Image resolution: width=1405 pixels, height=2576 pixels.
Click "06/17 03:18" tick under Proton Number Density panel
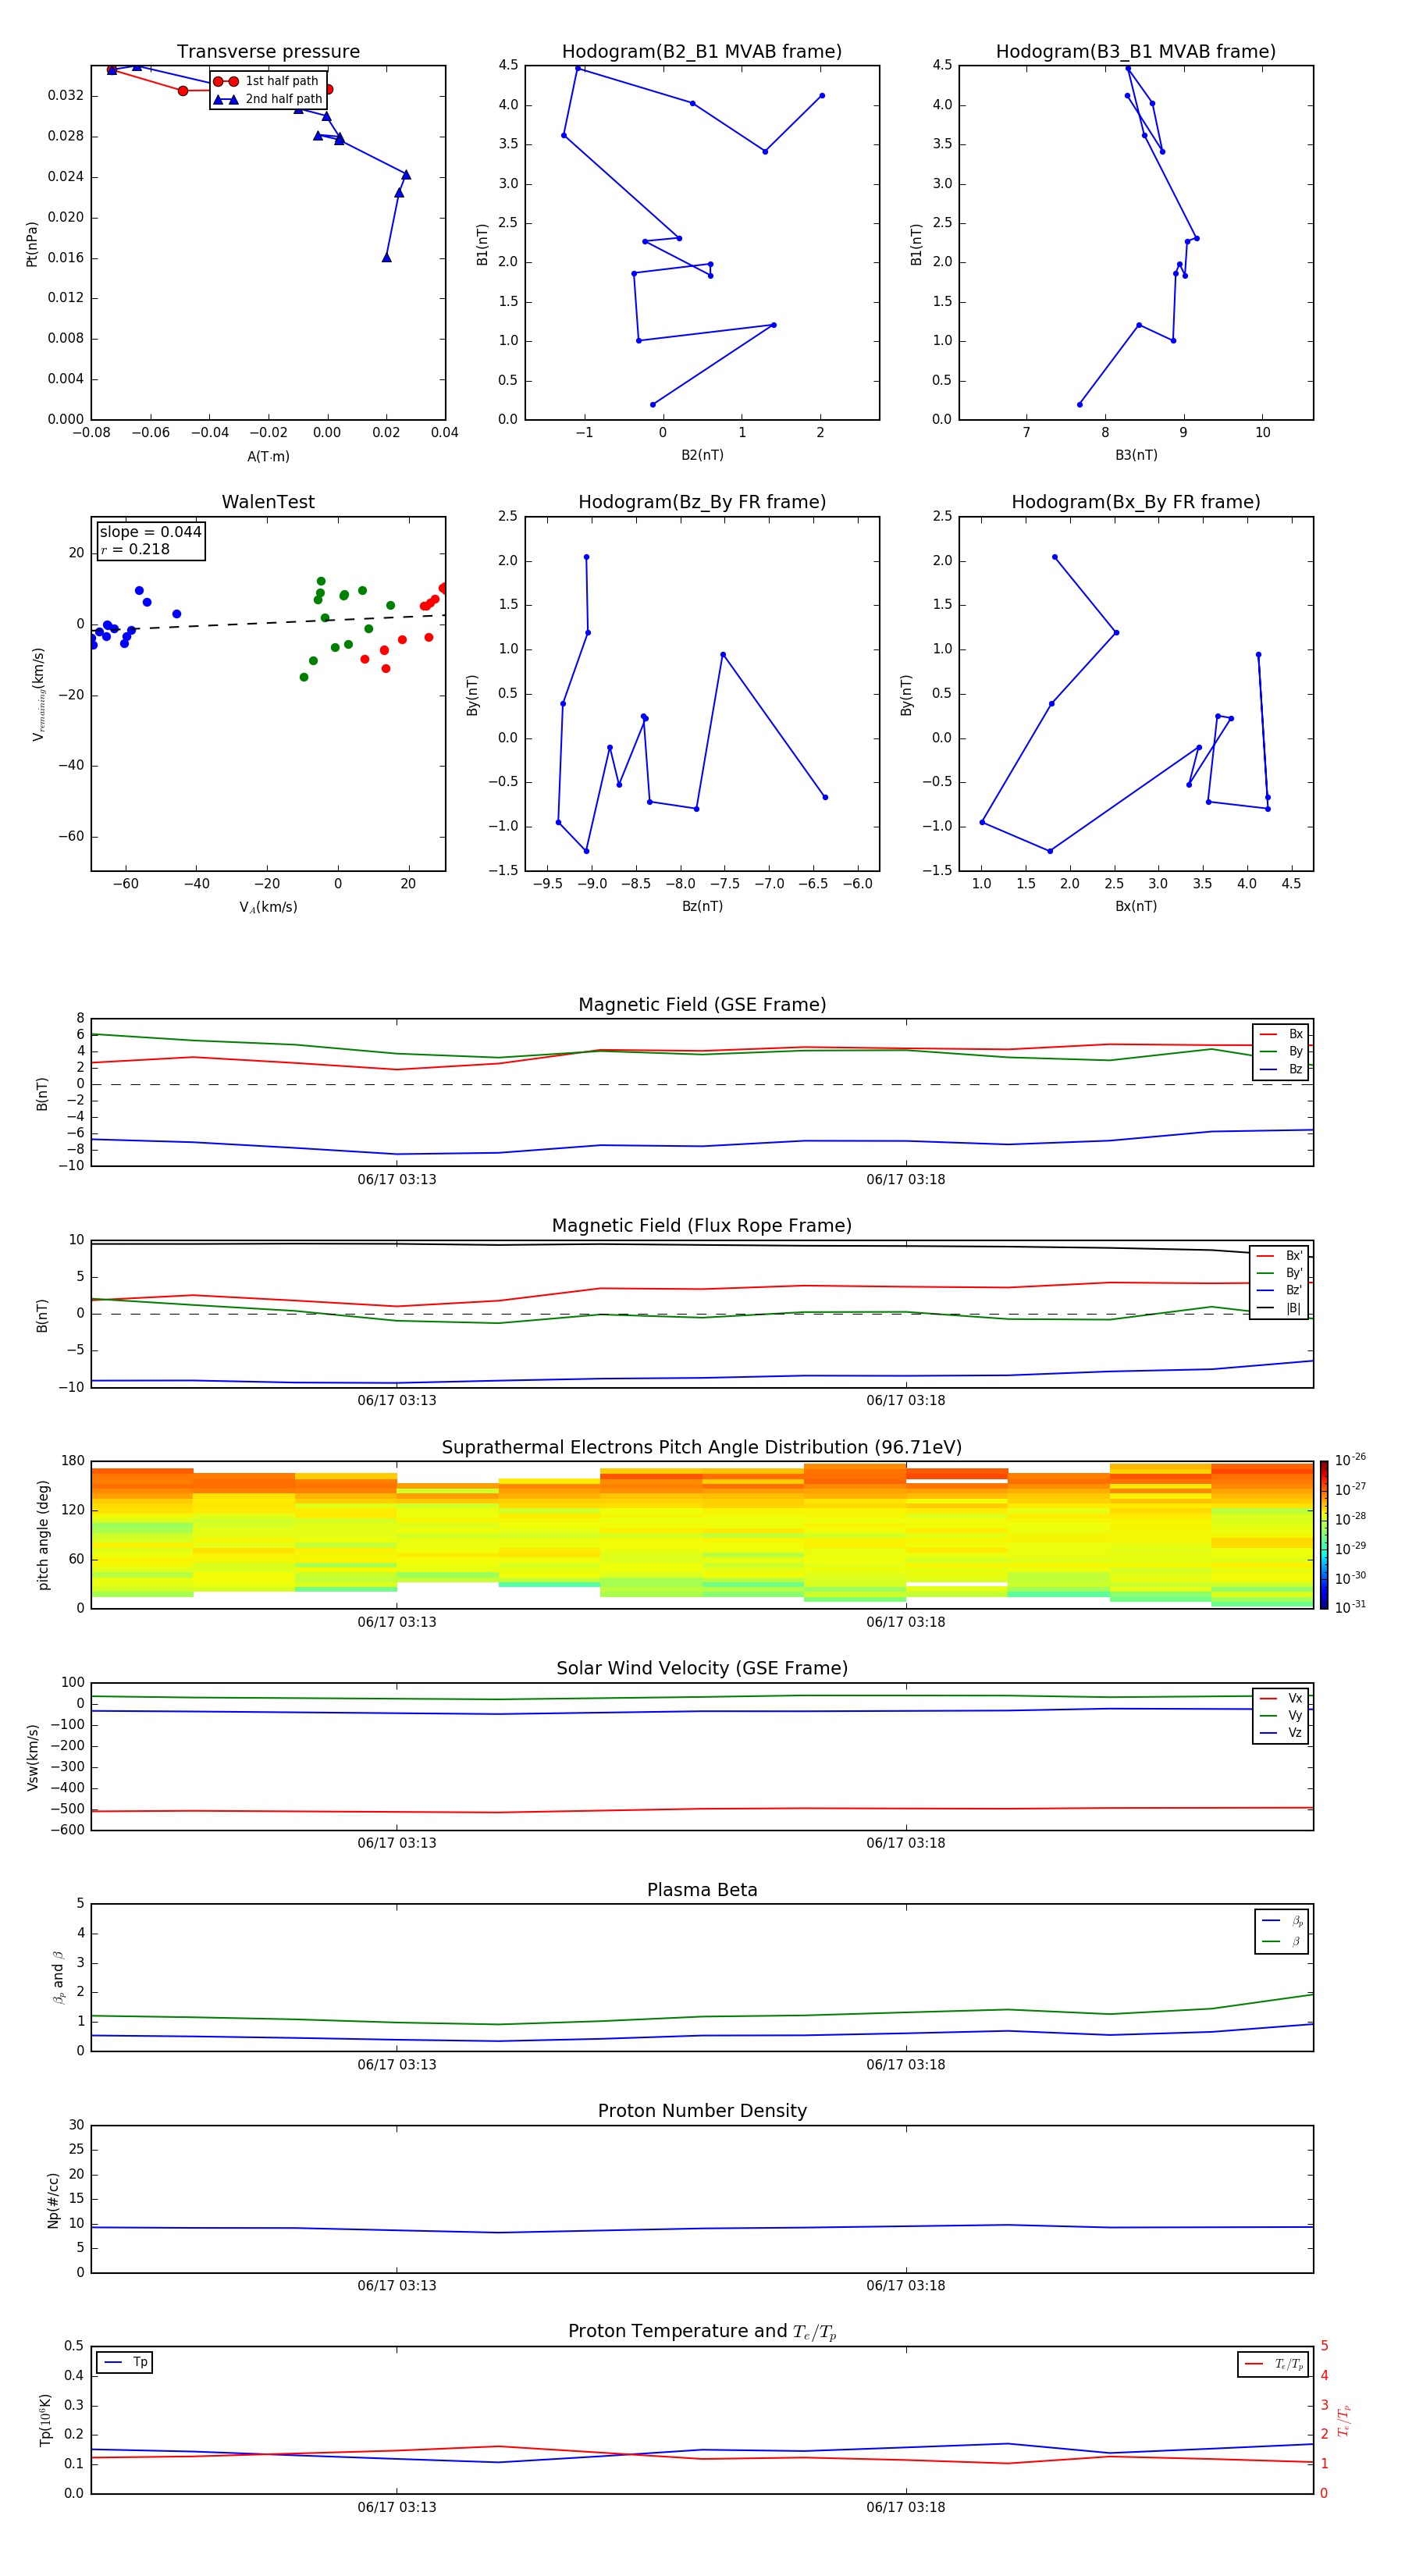click(x=906, y=2285)
